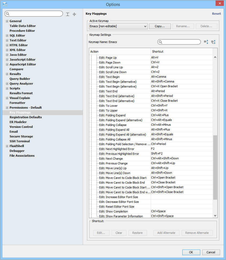Expand the Visual Explain node

pos(7,98)
